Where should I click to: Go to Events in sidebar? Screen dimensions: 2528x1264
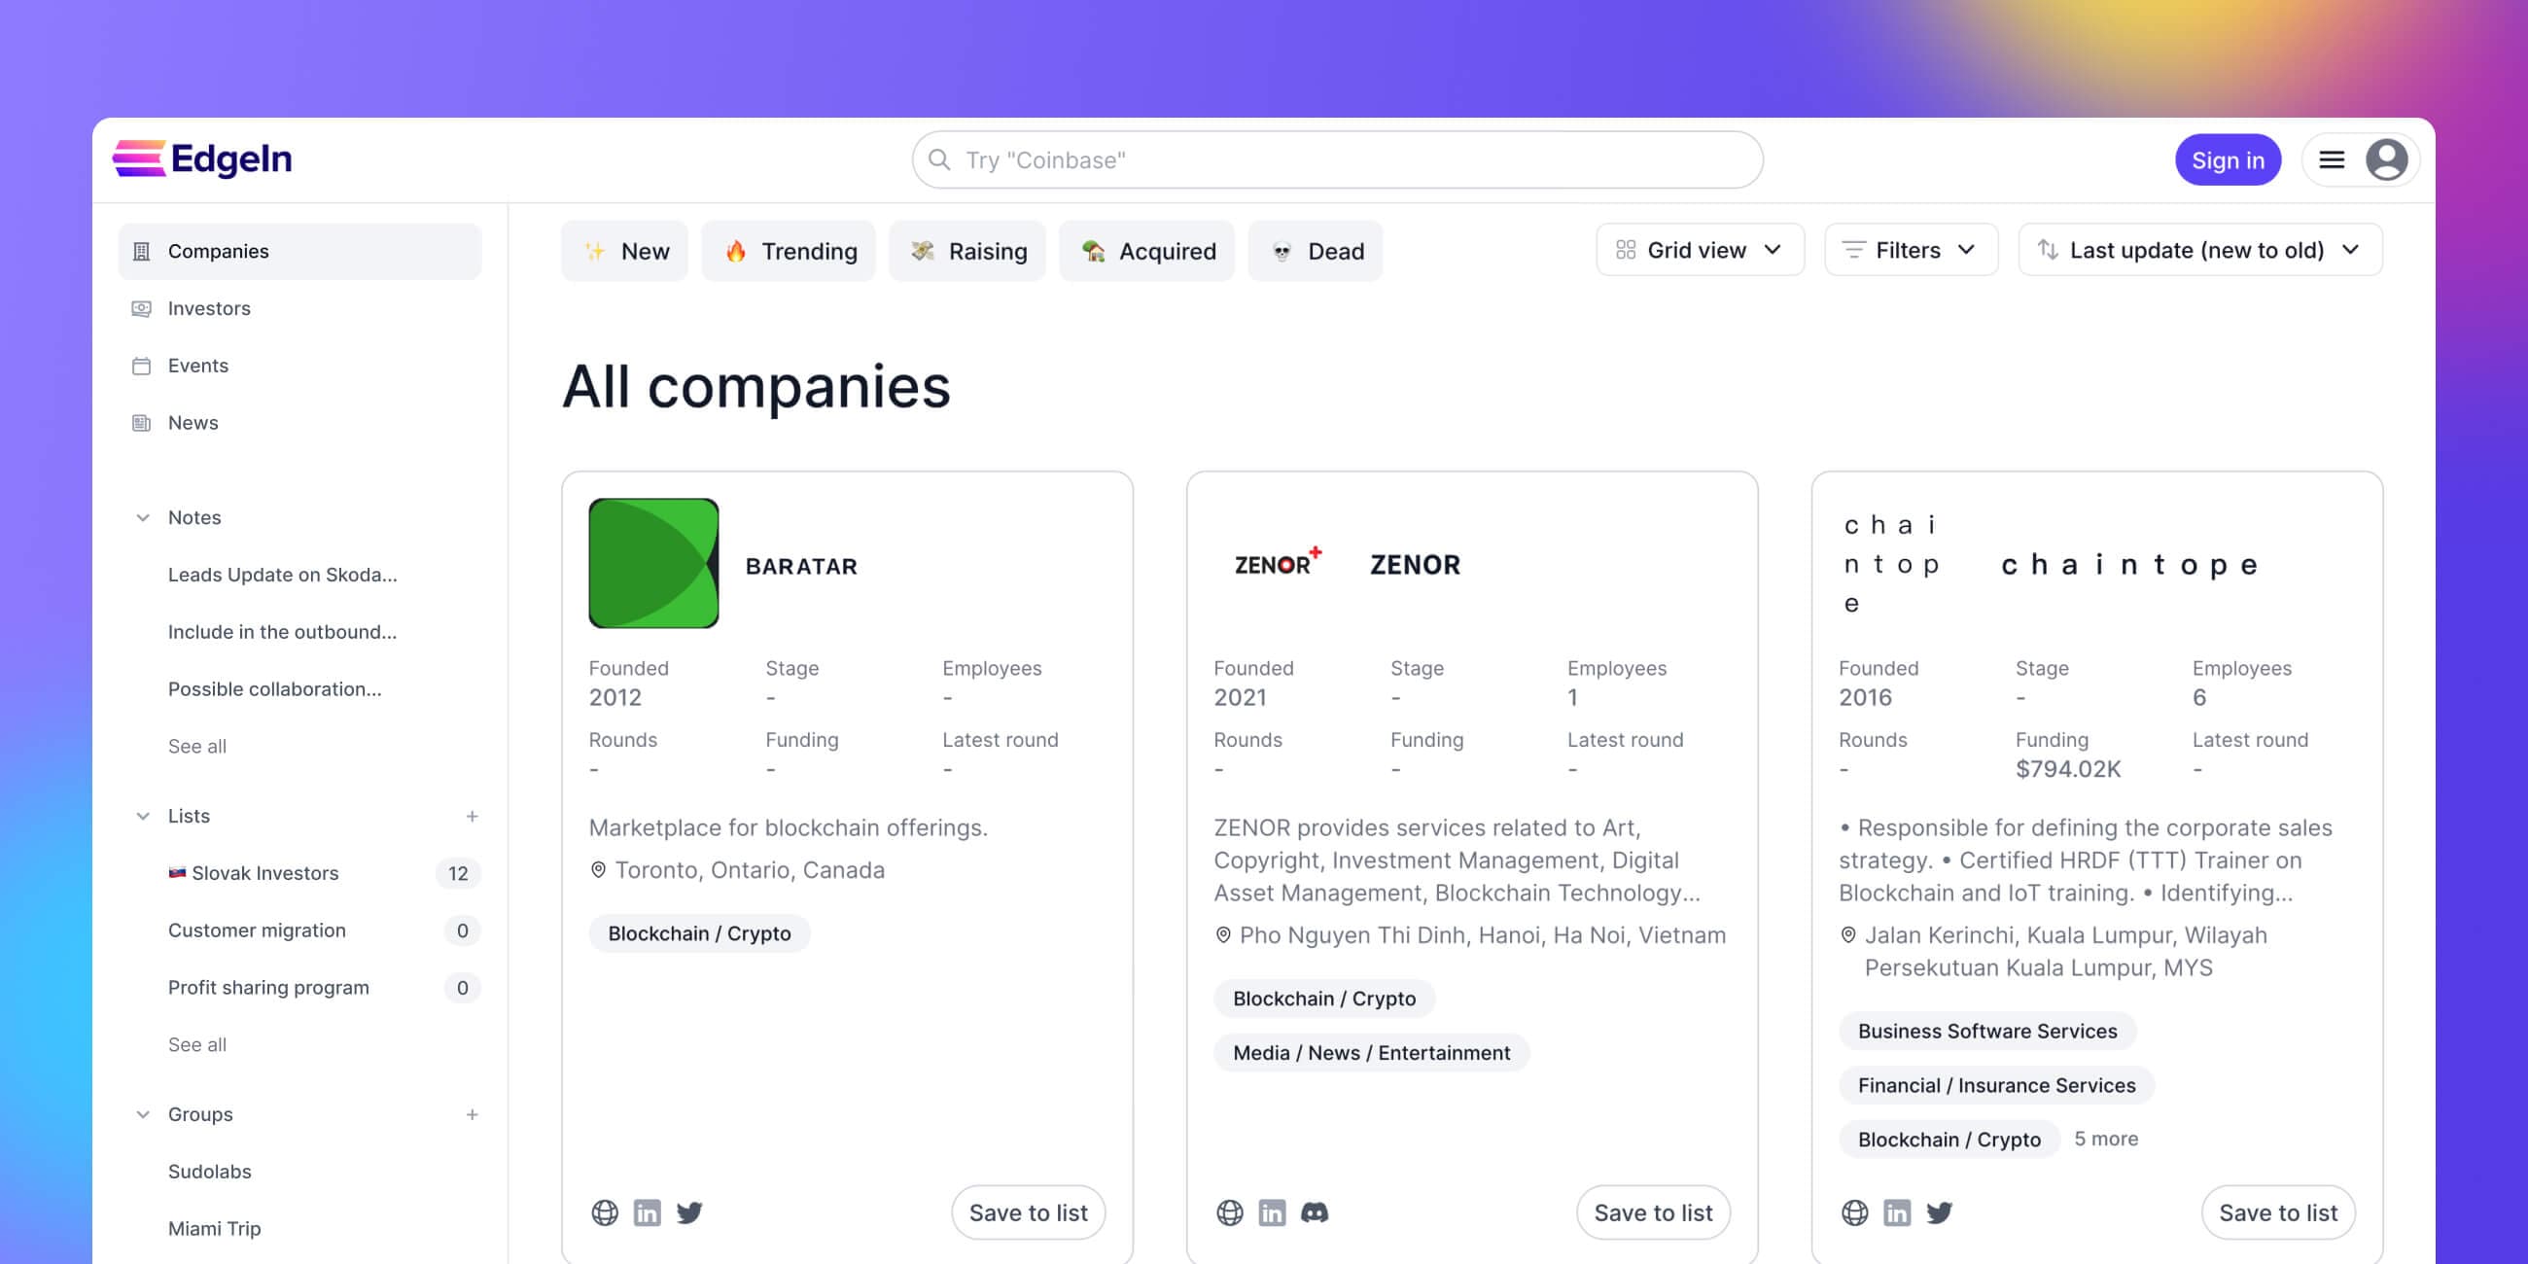tap(300, 366)
